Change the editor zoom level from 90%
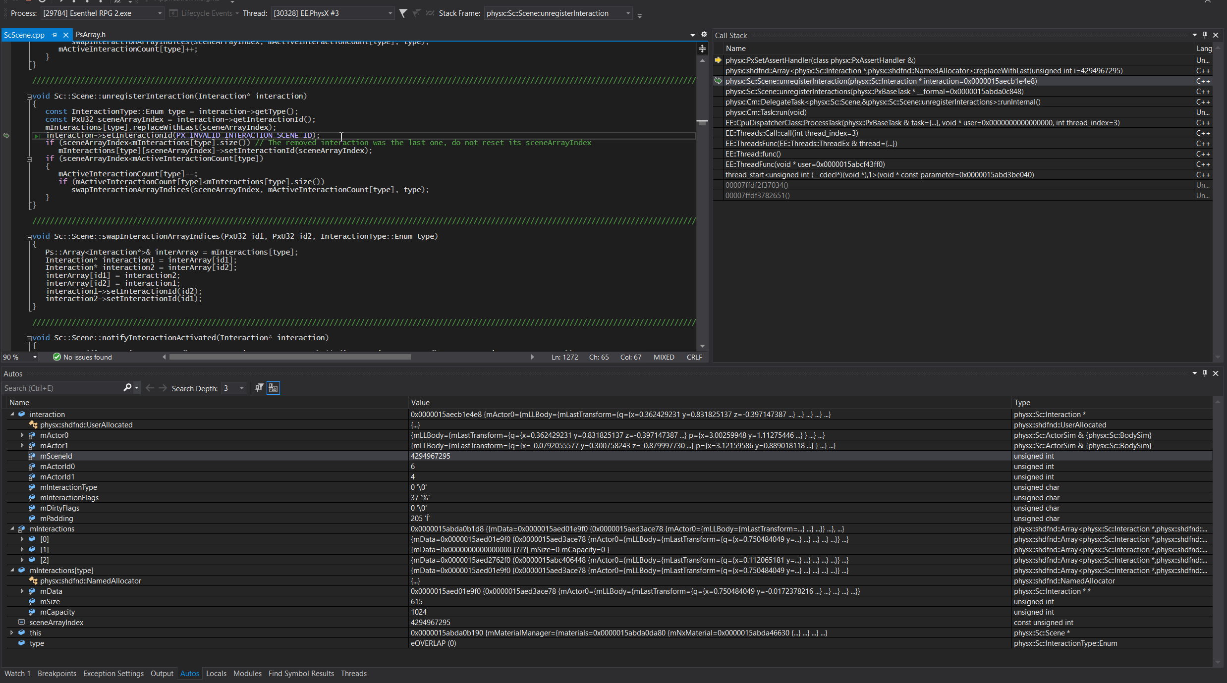1227x683 pixels. pos(19,357)
